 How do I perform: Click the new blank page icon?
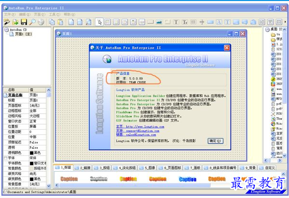(71, 22)
